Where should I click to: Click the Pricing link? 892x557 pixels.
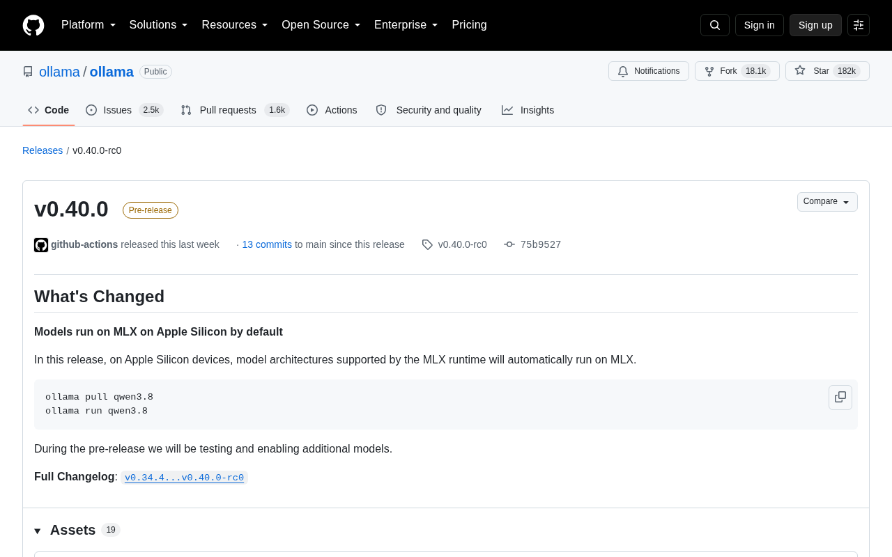469,25
